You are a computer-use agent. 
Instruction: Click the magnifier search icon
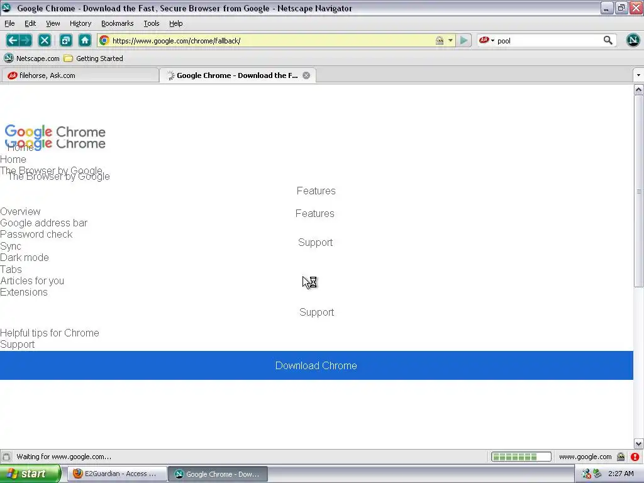608,40
